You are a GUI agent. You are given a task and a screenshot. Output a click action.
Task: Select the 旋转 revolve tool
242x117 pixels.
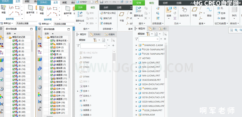tap(221, 18)
